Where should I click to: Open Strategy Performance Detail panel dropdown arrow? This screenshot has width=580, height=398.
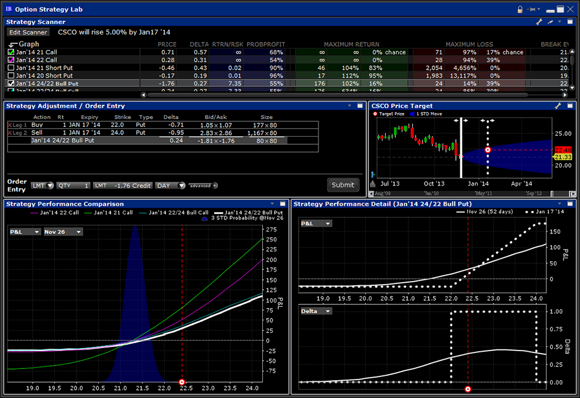560,204
